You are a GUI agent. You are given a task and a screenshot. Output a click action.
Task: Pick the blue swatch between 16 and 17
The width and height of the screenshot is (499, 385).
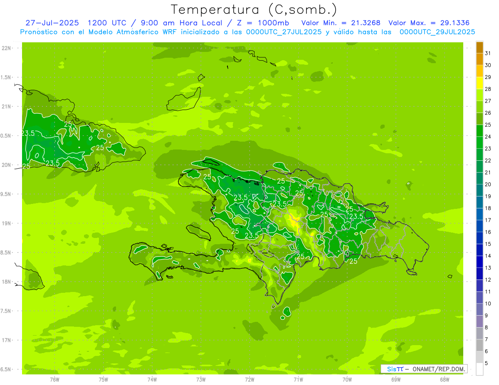(x=479, y=226)
